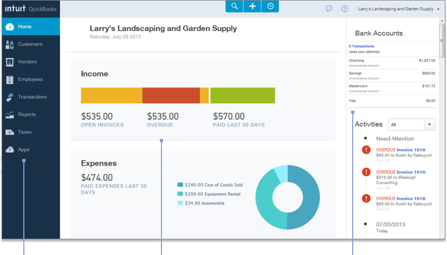Select the Mastercard account row
This screenshot has width=447, height=255.
pos(392,88)
